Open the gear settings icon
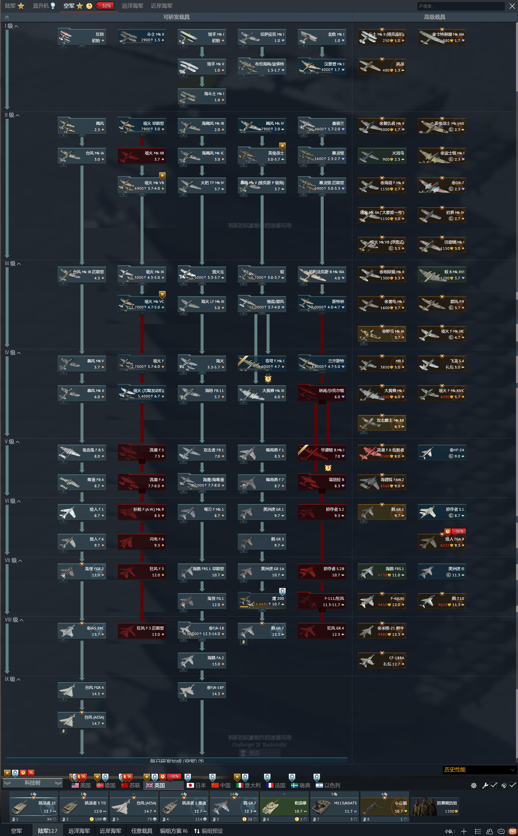 (474, 786)
